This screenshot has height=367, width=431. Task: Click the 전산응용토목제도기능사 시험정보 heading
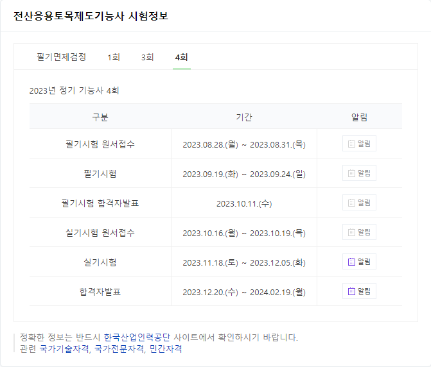click(x=91, y=16)
